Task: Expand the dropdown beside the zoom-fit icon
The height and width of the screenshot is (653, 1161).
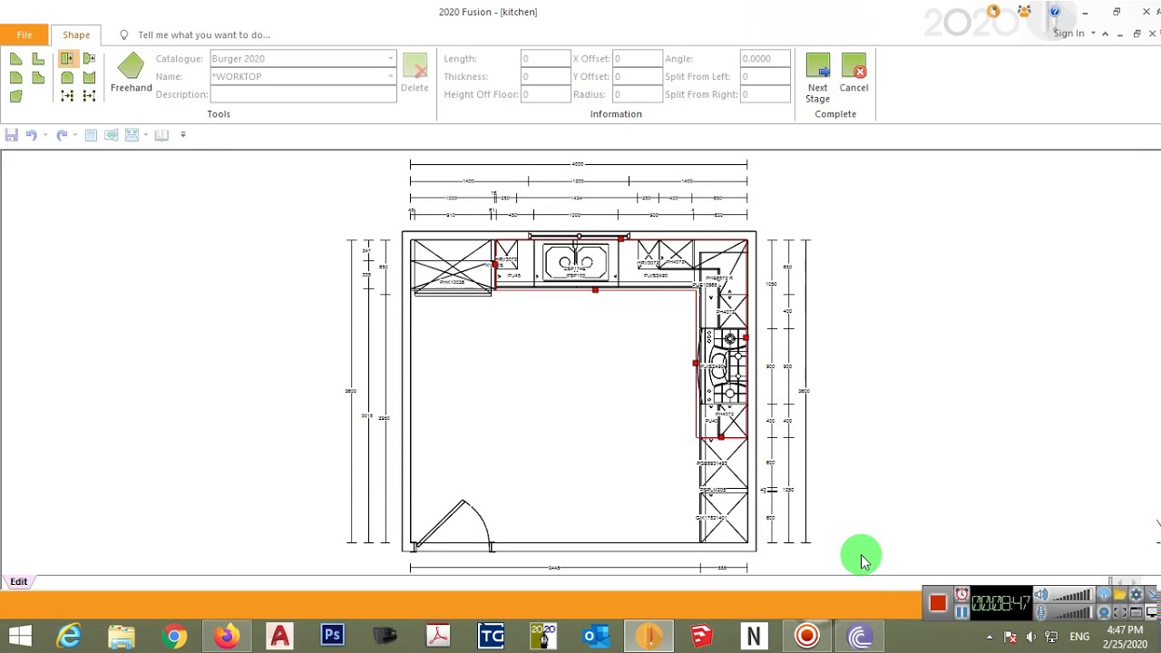Action: [x=145, y=134]
